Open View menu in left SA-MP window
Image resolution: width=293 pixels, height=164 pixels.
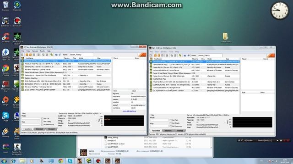coord(28,51)
